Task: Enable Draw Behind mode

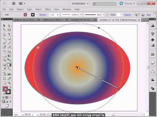Action: tap(7, 101)
